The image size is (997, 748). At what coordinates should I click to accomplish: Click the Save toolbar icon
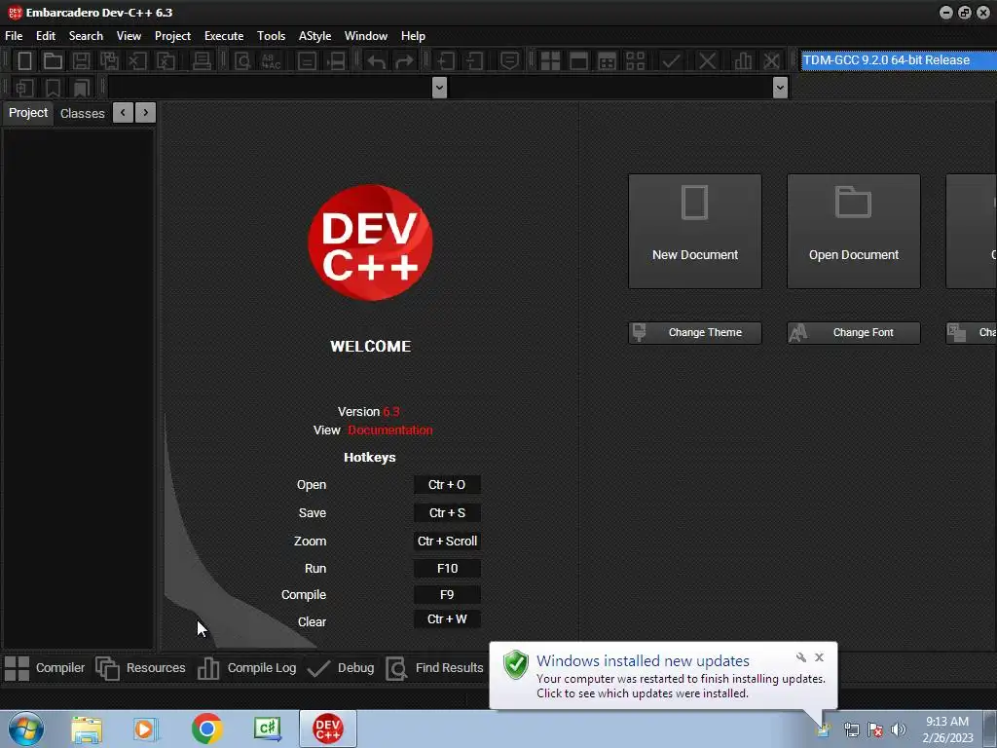[x=81, y=61]
